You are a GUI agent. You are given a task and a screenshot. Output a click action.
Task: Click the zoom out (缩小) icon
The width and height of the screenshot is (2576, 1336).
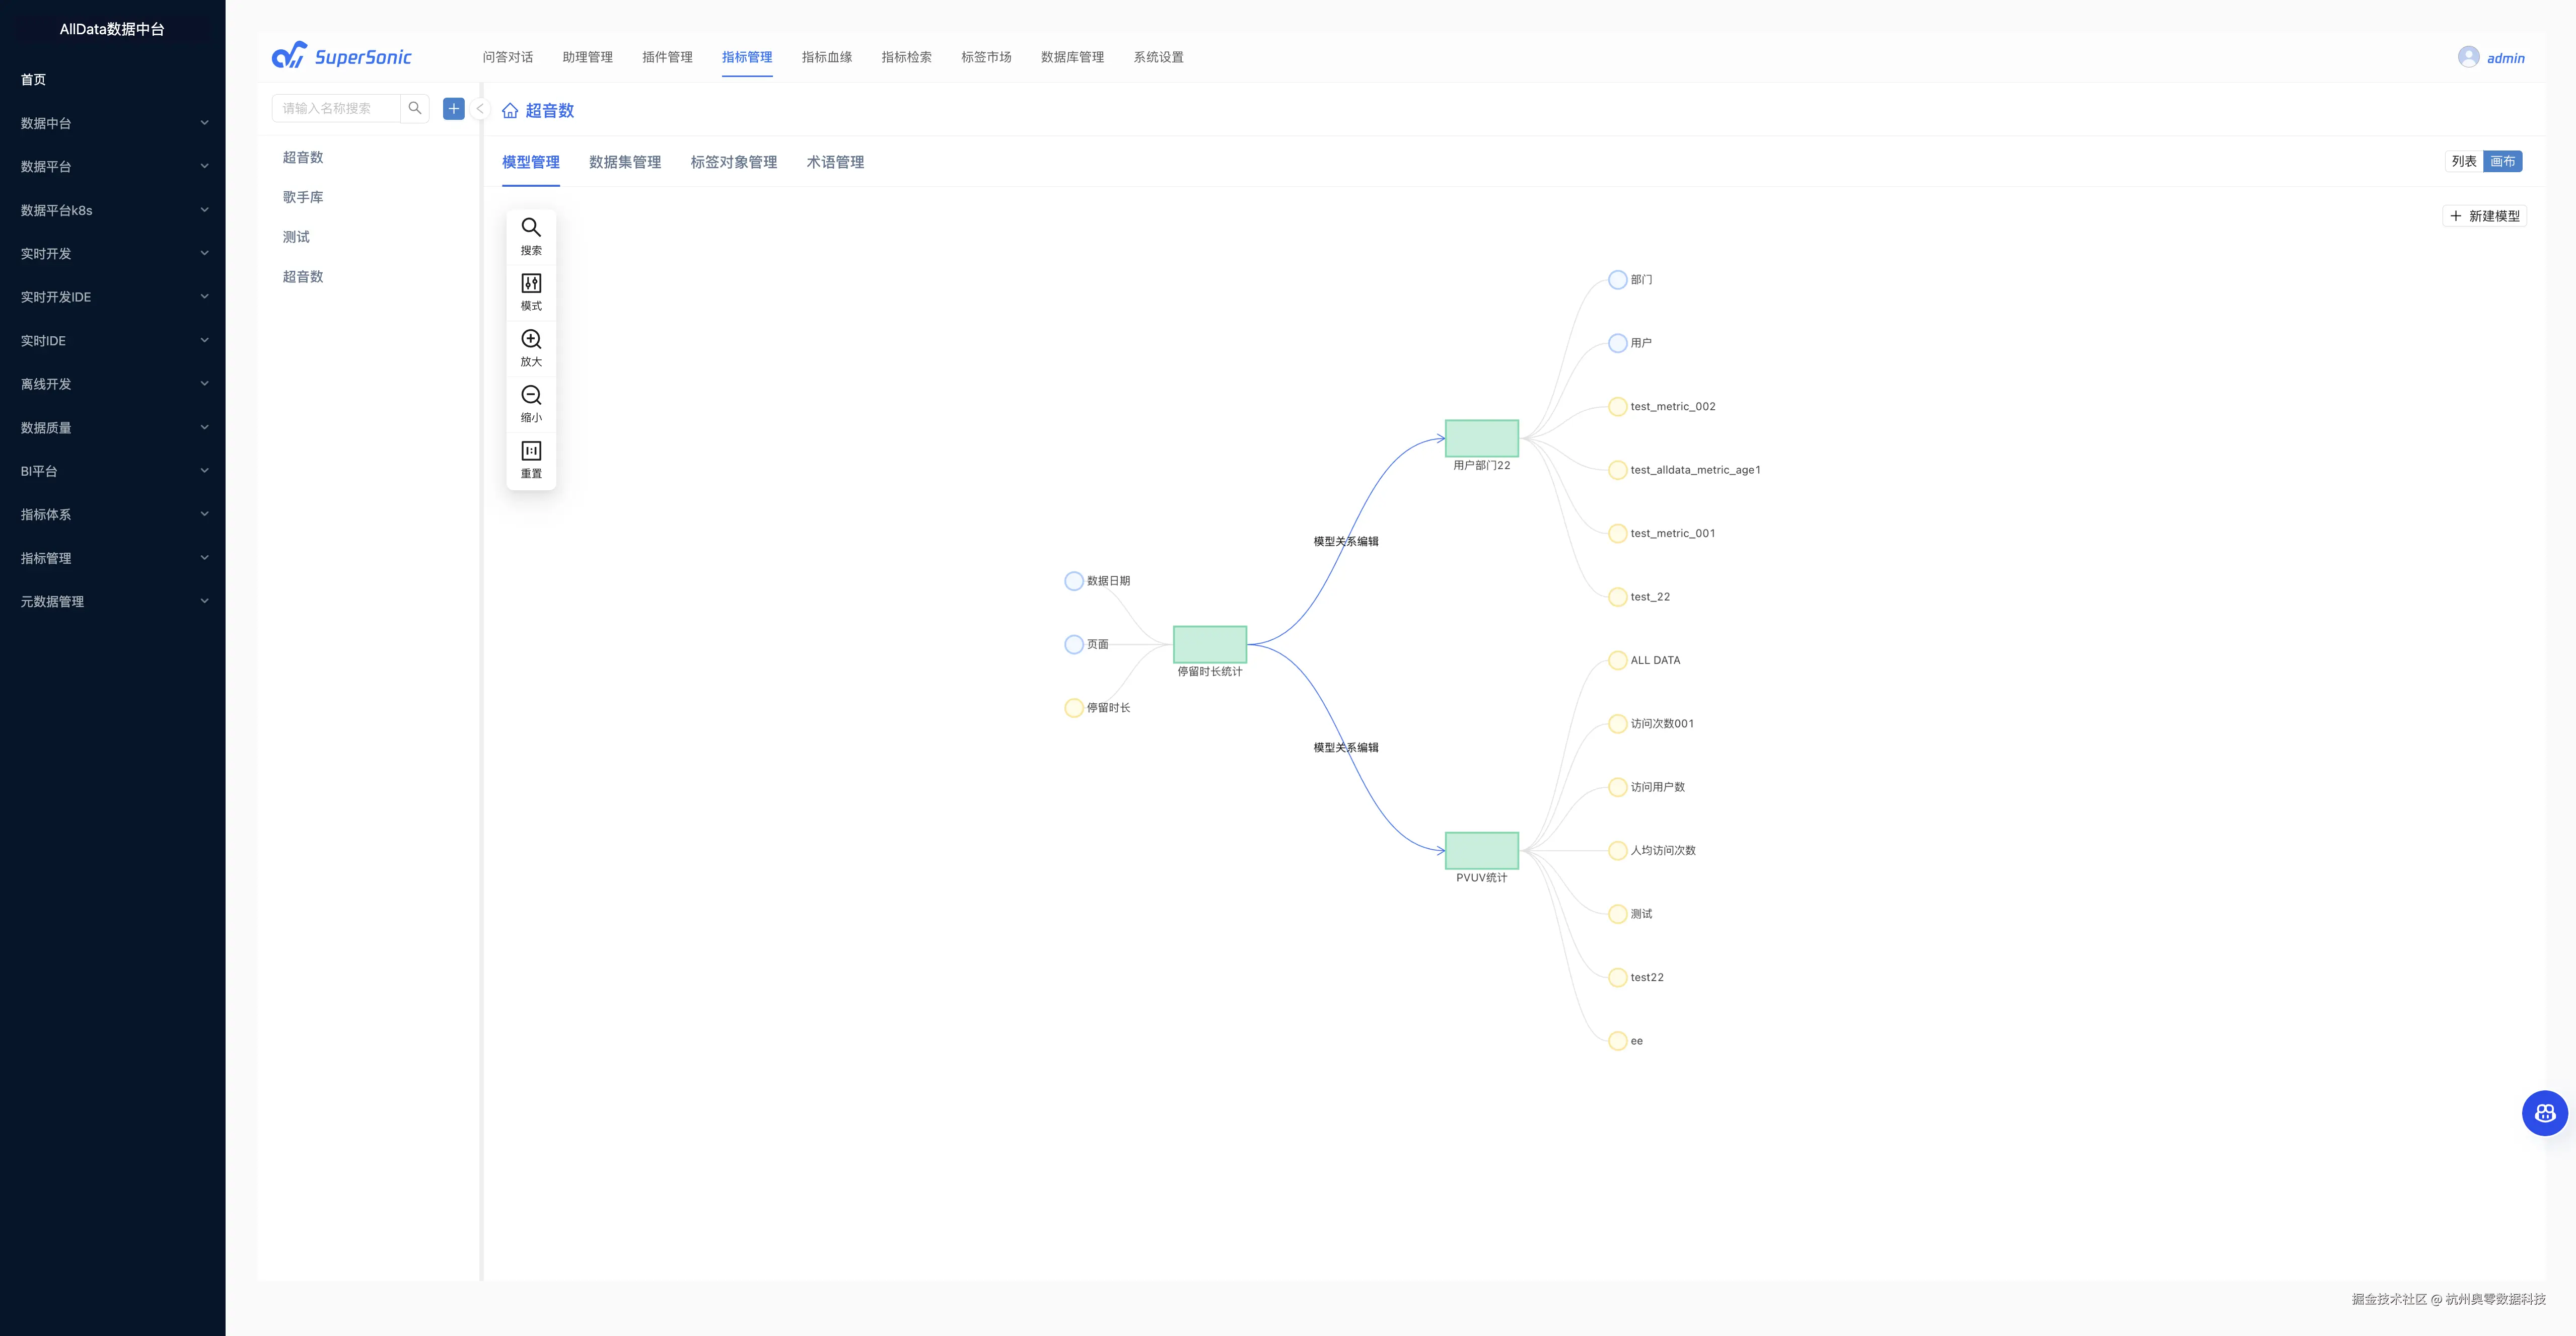(531, 396)
